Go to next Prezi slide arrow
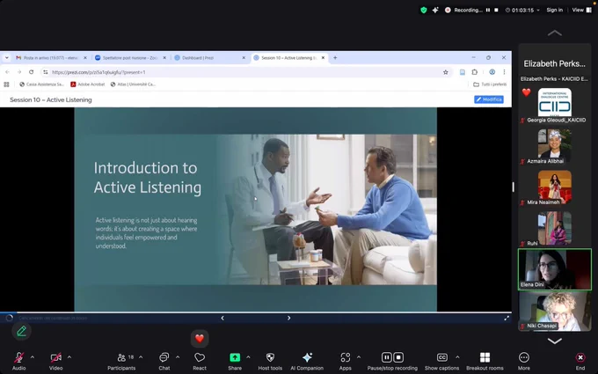This screenshot has width=598, height=374. click(288, 318)
